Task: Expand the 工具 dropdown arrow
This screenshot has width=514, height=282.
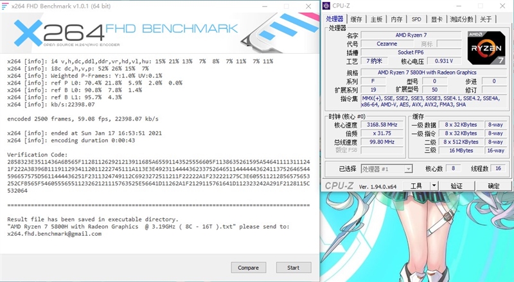Action: coord(434,186)
